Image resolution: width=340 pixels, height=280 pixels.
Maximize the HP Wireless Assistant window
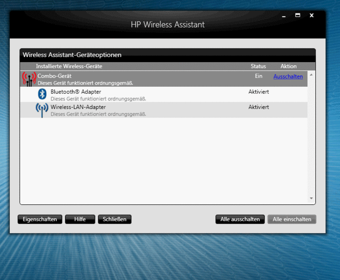click(x=298, y=15)
